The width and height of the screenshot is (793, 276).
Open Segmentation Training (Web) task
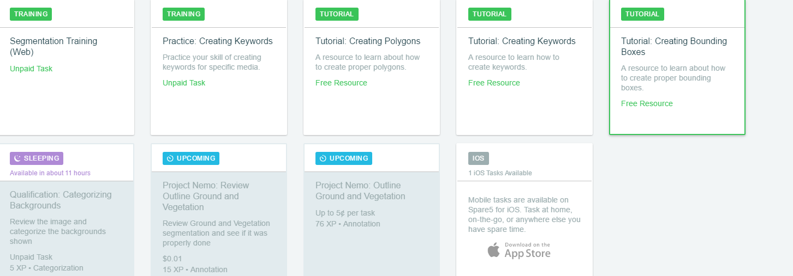53,46
